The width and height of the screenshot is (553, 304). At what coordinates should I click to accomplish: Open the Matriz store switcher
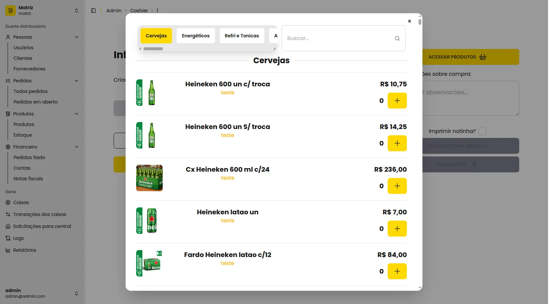pos(42,11)
